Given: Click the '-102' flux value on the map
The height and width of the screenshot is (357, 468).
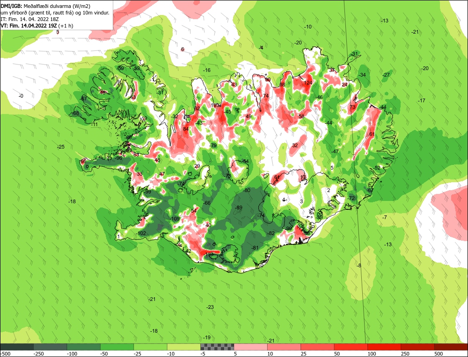Looking at the screenshot, I should pyautogui.click(x=141, y=233).
